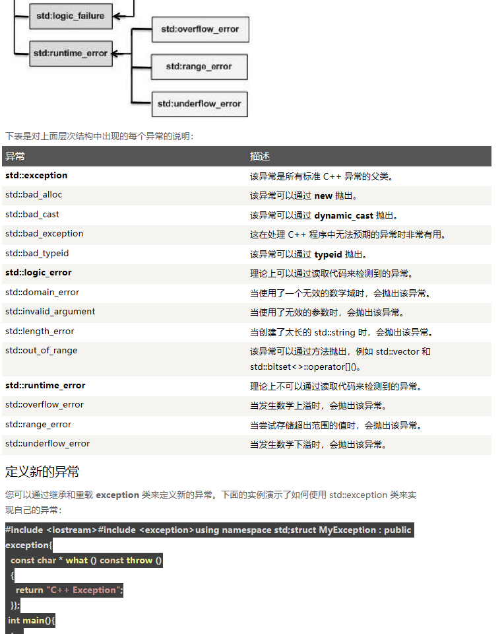Click description 当发生数学下溢时
Image resolution: width=504 pixels, height=634 pixels.
coord(318,445)
